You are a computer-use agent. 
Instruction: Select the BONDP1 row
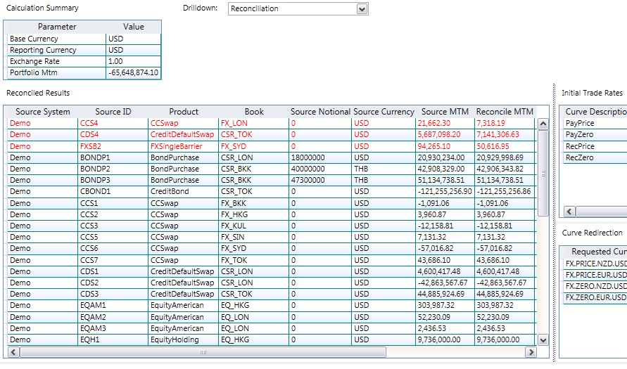pos(271,157)
